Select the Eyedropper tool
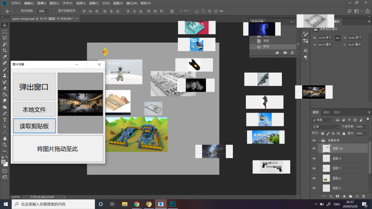 coord(4,57)
